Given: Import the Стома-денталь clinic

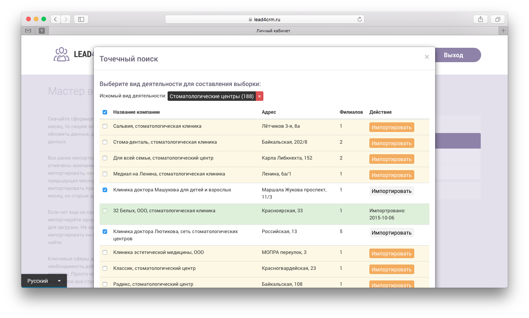Looking at the screenshot, I should [x=391, y=143].
